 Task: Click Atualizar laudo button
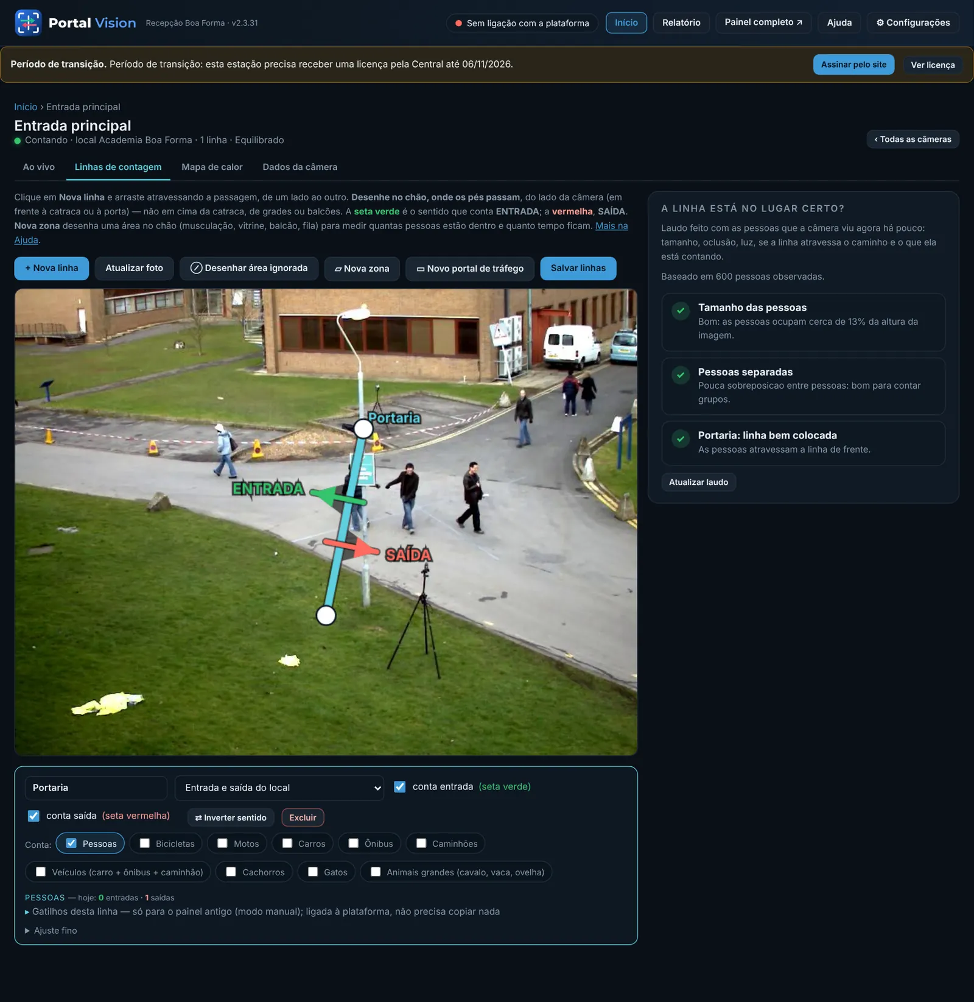pyautogui.click(x=698, y=482)
